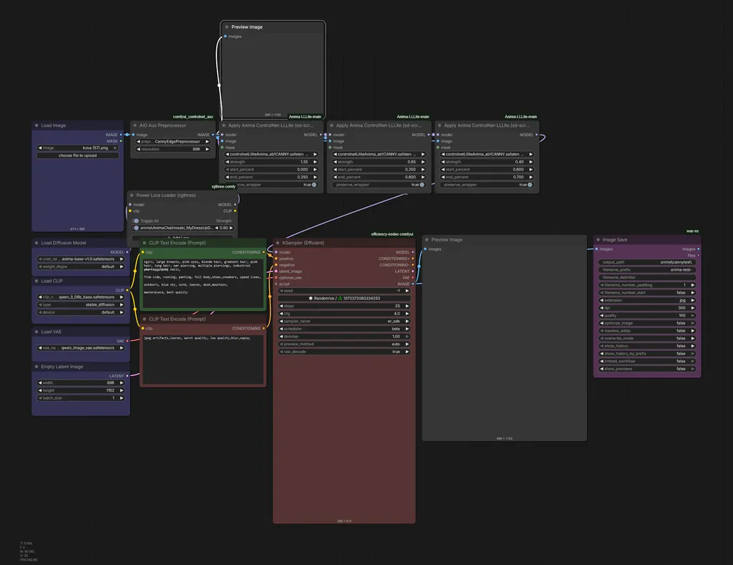Click the end_percent 0.700 field on third ControlNet
Viewport: 733px width, 565px height.
(487, 178)
